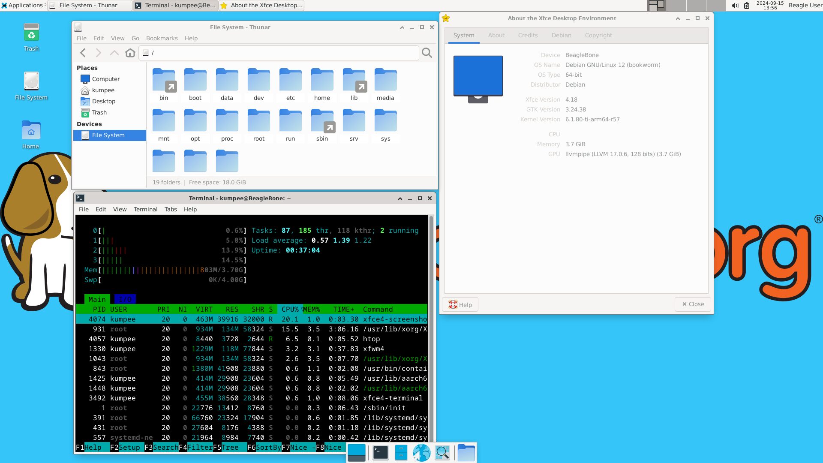Click F5 Tree in htop footer
The height and width of the screenshot is (463, 823).
[230, 447]
